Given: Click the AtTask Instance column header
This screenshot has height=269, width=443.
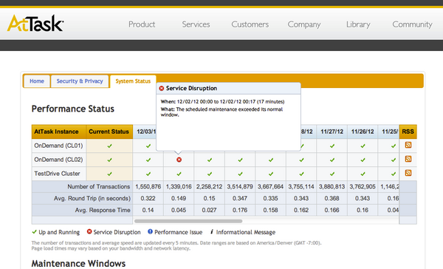Looking at the screenshot, I should [59, 132].
